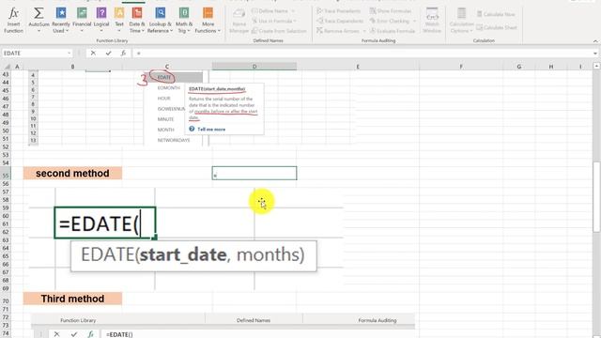Click the fx button beside the formula bar

coord(123,54)
